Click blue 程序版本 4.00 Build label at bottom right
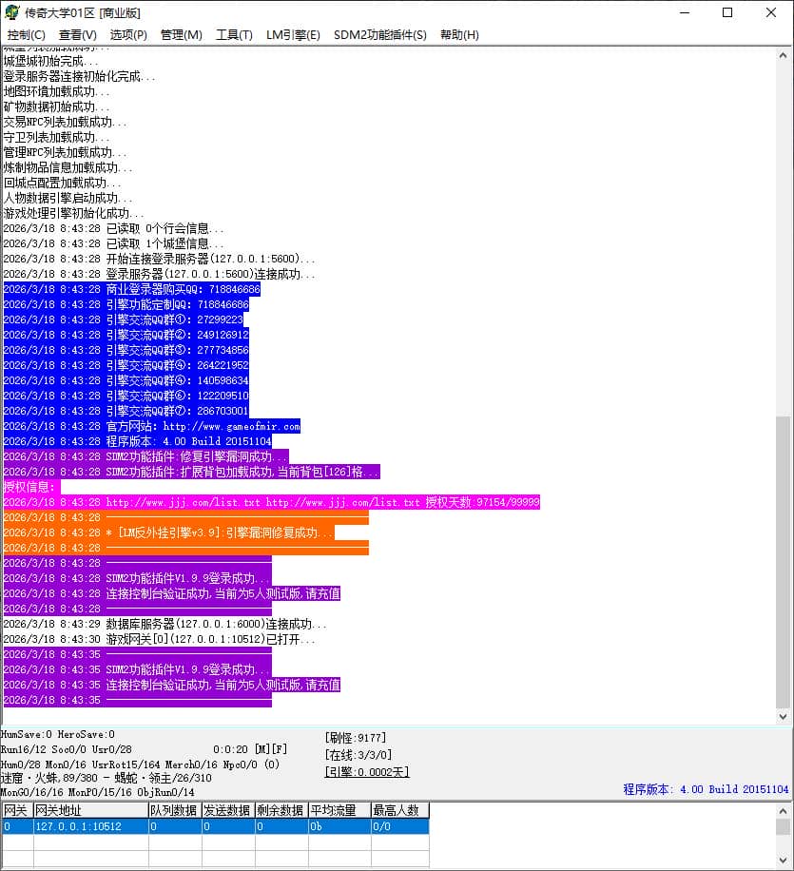 pyautogui.click(x=706, y=789)
